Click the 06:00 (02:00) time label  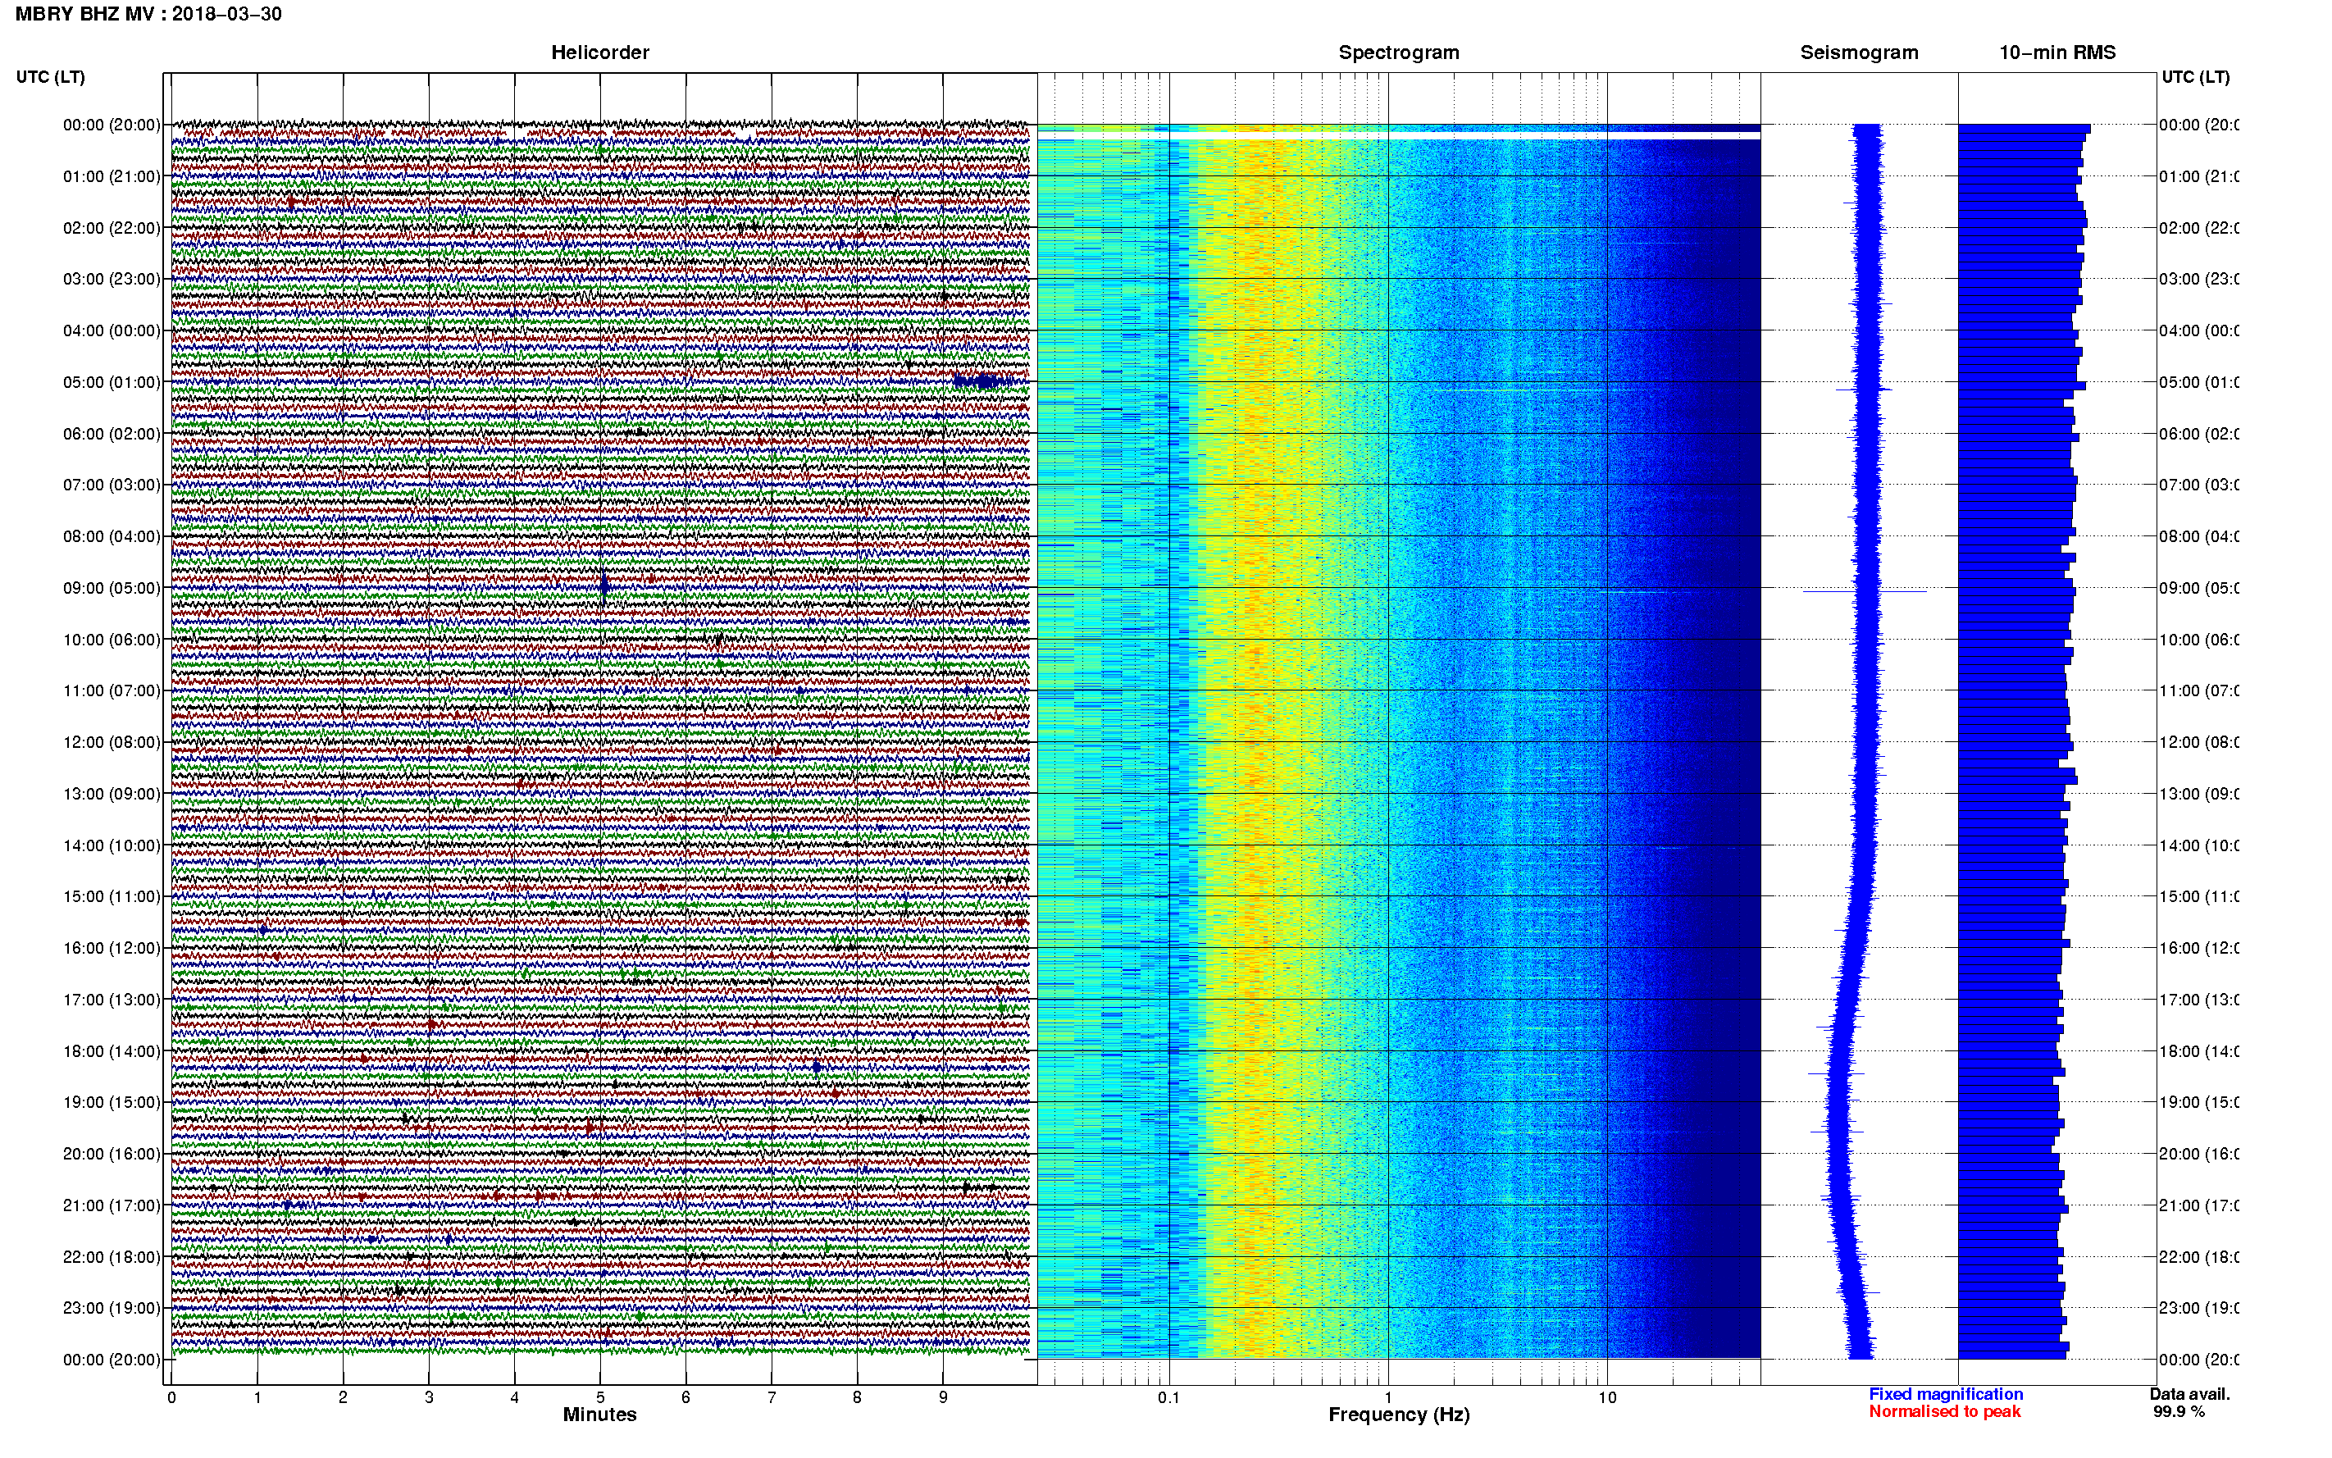[x=112, y=434]
